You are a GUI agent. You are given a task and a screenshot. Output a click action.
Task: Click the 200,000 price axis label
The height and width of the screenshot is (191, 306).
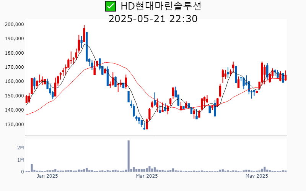[x=14, y=24]
